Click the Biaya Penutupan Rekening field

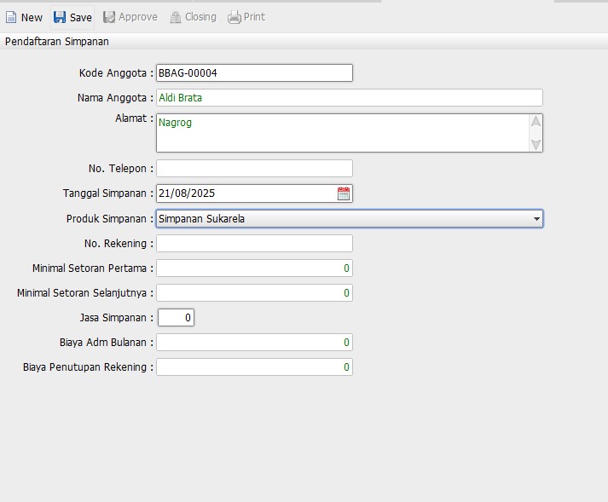[x=254, y=367]
